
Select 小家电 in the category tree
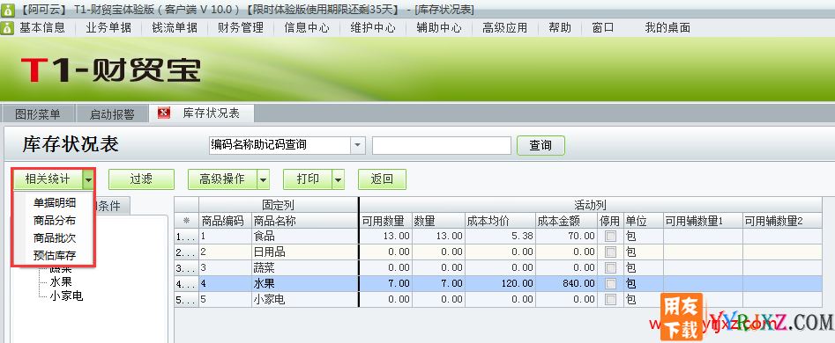tap(66, 296)
